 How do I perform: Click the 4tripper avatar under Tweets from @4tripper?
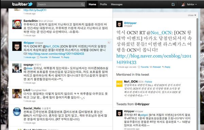119,113
